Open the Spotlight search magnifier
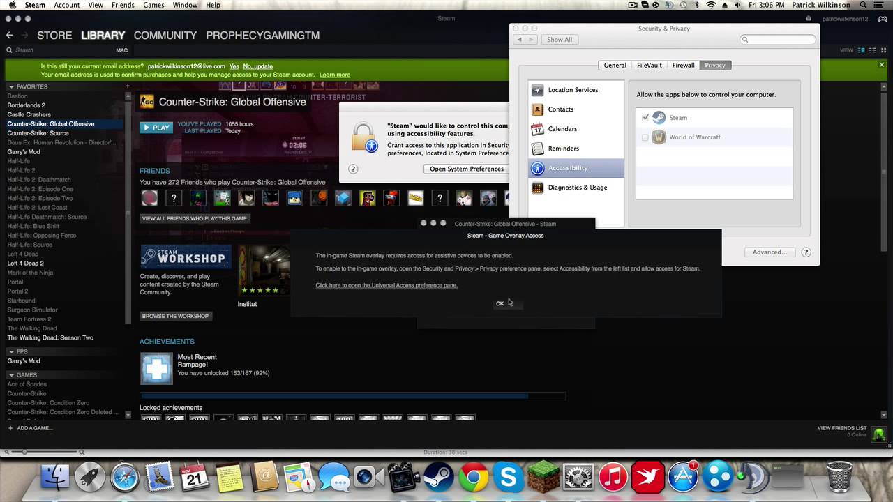Viewport: 893px width, 502px height. (x=864, y=5)
